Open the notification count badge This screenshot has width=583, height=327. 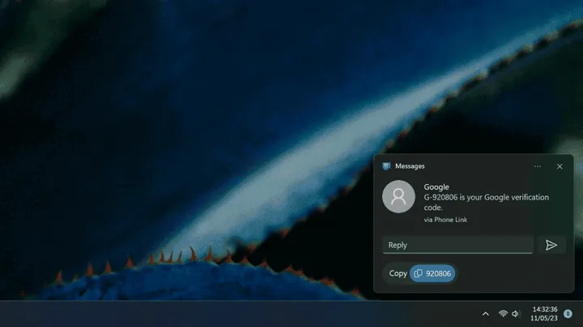(x=568, y=313)
